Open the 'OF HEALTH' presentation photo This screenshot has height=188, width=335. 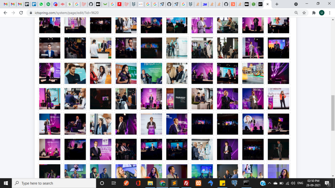click(x=278, y=99)
